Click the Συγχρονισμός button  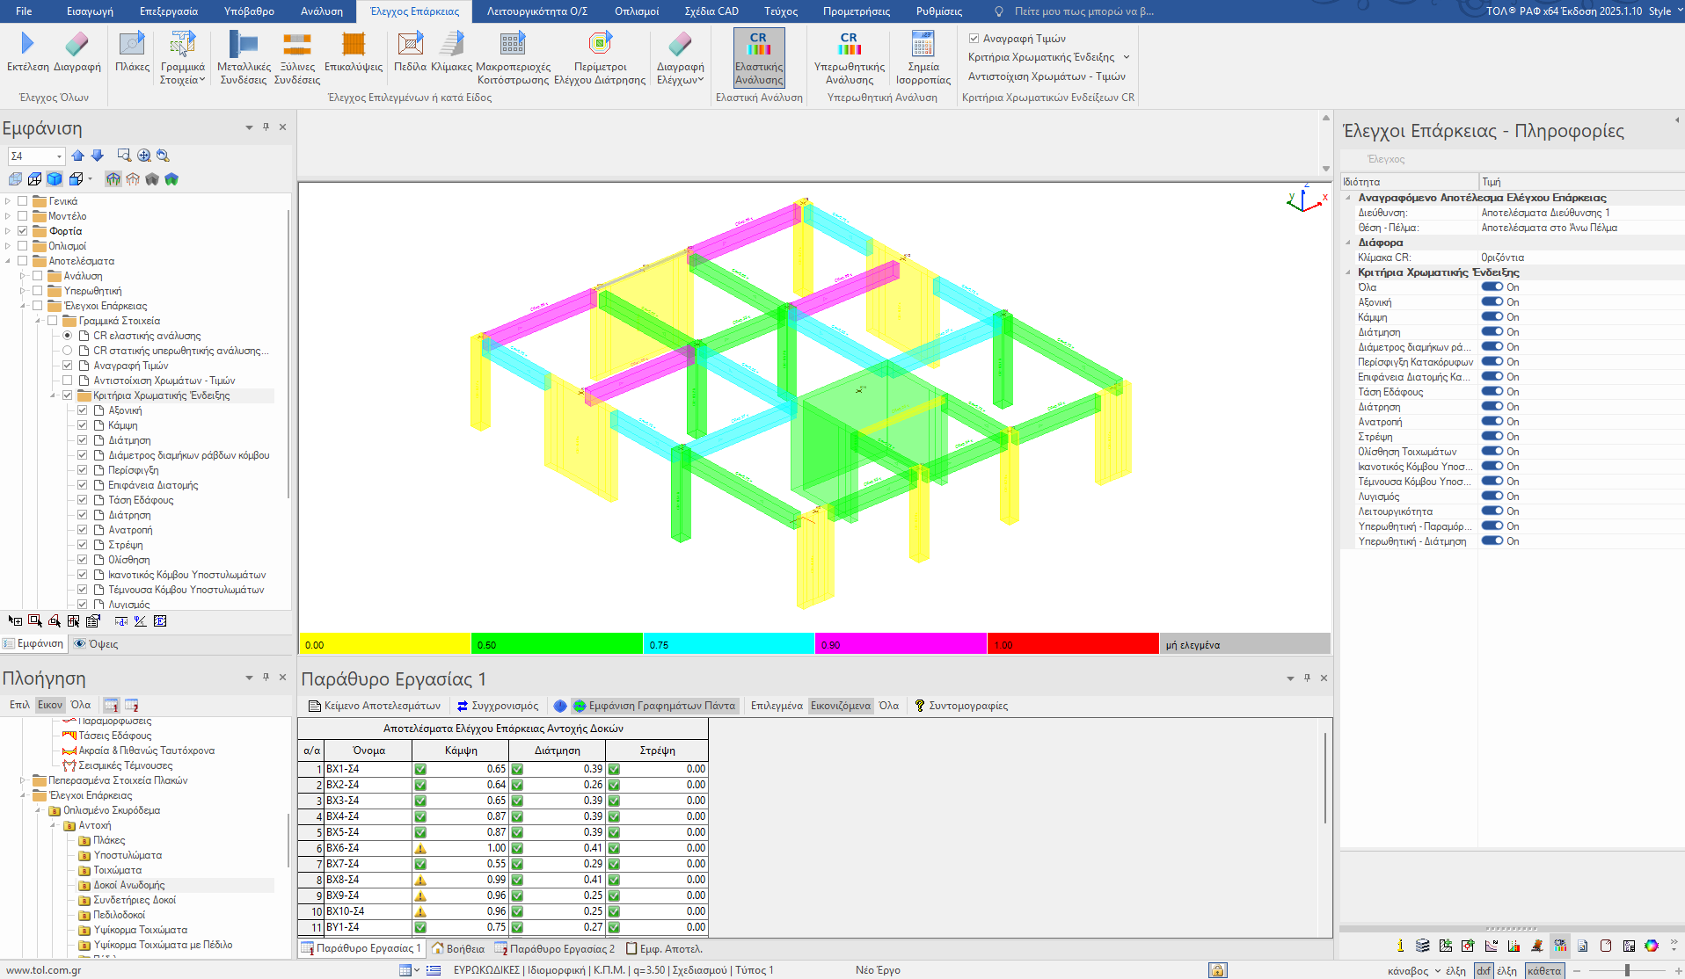498,706
